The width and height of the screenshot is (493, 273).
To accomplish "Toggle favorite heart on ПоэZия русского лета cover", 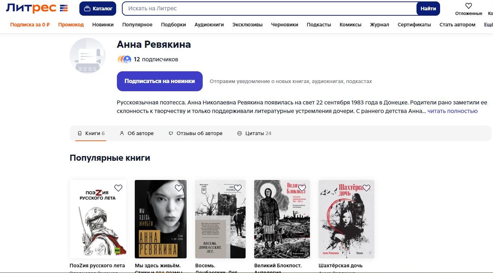I will tap(118, 188).
